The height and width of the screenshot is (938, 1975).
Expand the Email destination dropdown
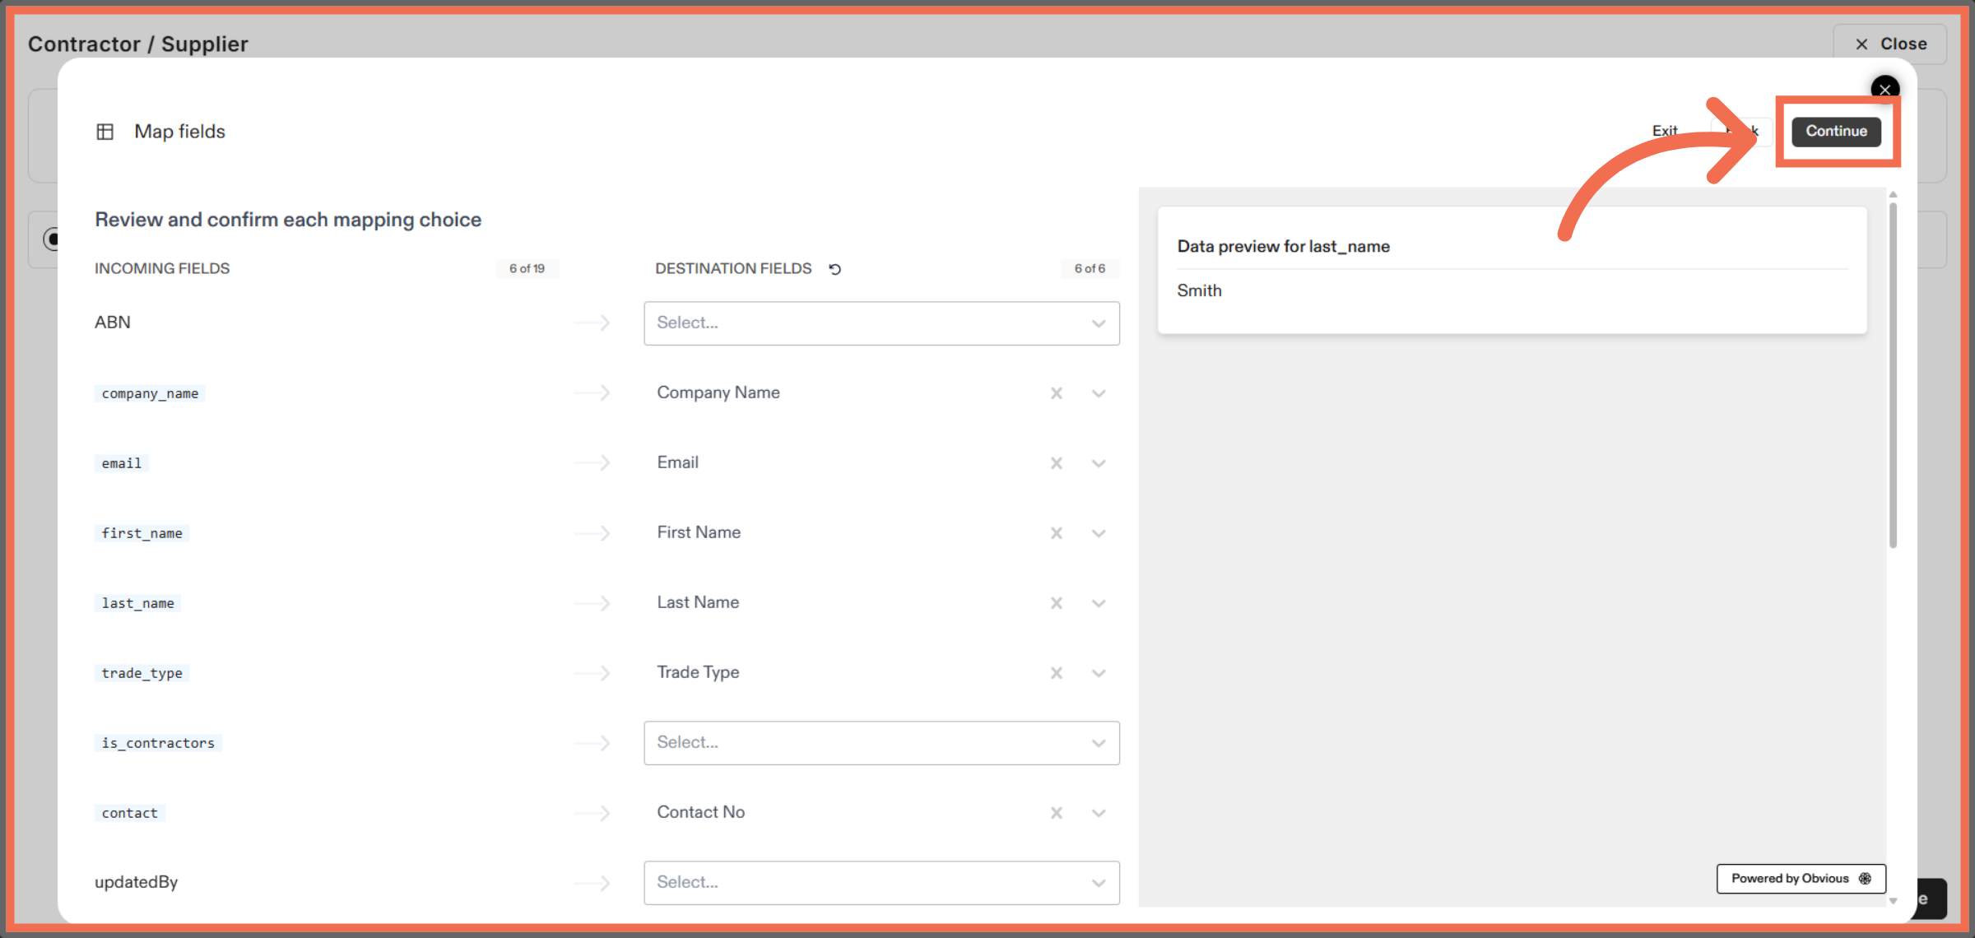pos(1099,463)
